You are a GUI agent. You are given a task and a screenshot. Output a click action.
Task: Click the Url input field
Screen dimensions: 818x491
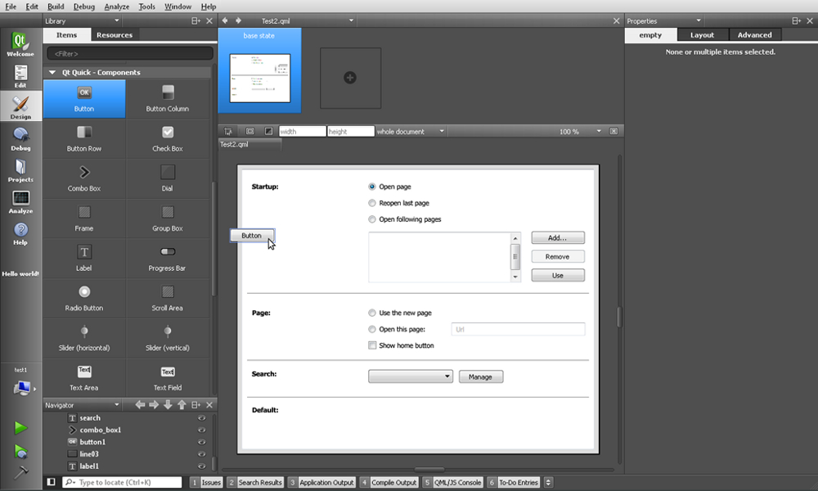[x=518, y=329]
